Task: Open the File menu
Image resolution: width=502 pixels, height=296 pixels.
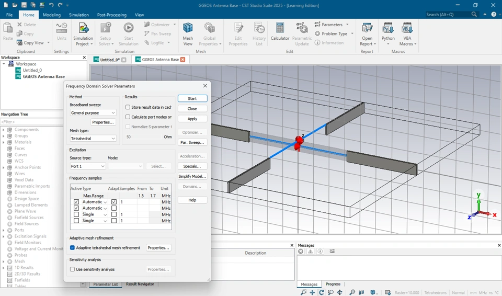Action: 9,15
